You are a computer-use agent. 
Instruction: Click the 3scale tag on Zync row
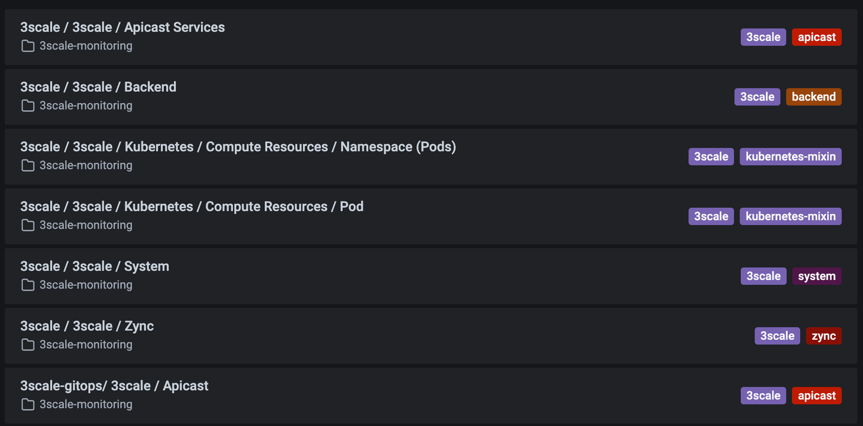click(x=777, y=336)
